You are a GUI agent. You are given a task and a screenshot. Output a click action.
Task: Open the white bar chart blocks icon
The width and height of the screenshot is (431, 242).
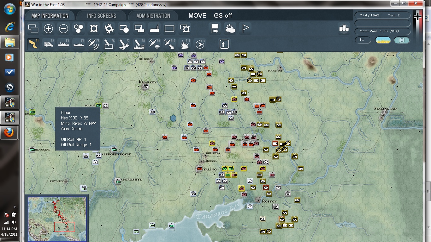pyautogui.click(x=344, y=28)
